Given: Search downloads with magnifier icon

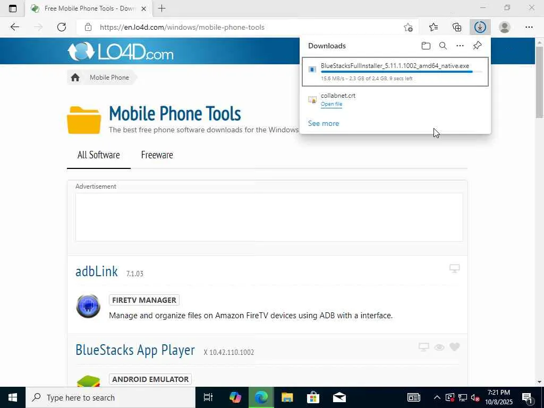Looking at the screenshot, I should coord(443,46).
